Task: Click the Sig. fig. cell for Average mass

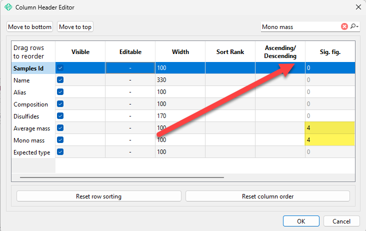Action: pyautogui.click(x=330, y=128)
